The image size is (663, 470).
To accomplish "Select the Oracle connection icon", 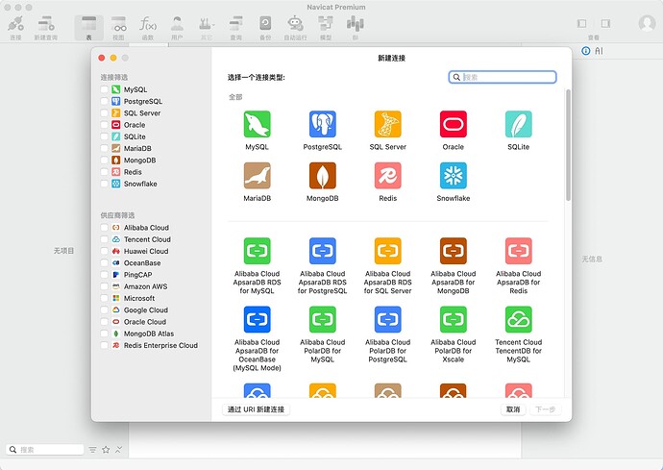I will [x=454, y=124].
